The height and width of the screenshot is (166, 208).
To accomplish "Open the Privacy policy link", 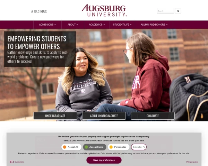I will [192, 162].
